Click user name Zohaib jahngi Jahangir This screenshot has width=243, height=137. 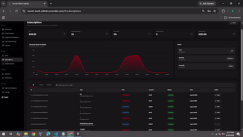pos(86,123)
